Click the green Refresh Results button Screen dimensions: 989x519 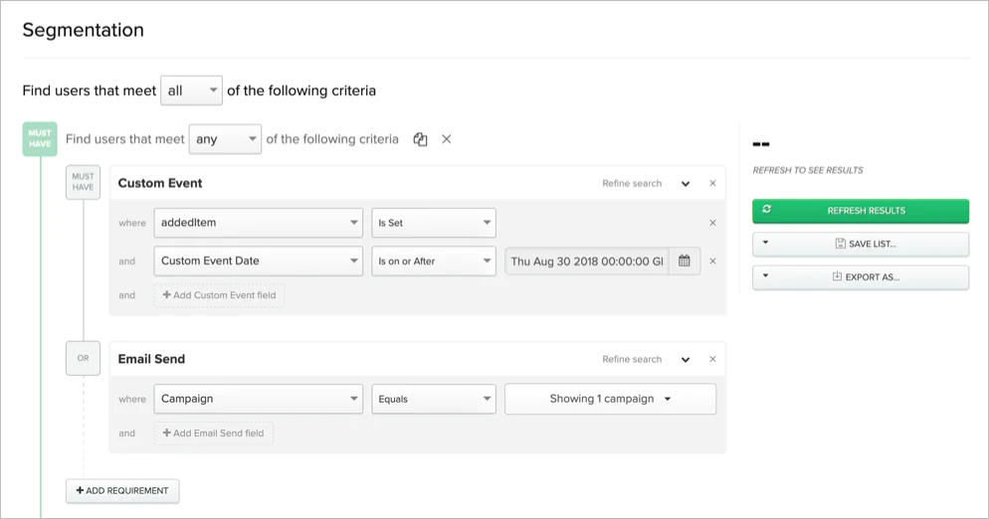point(861,211)
